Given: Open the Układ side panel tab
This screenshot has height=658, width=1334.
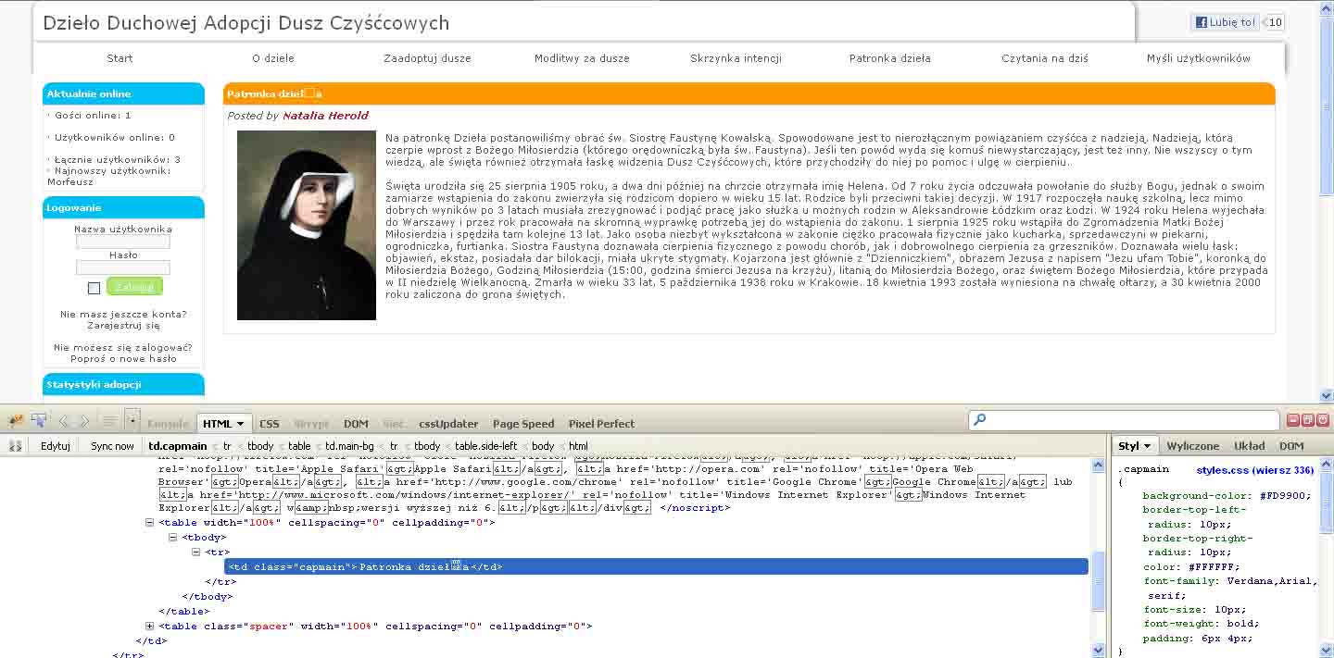Looking at the screenshot, I should pyautogui.click(x=1249, y=446).
